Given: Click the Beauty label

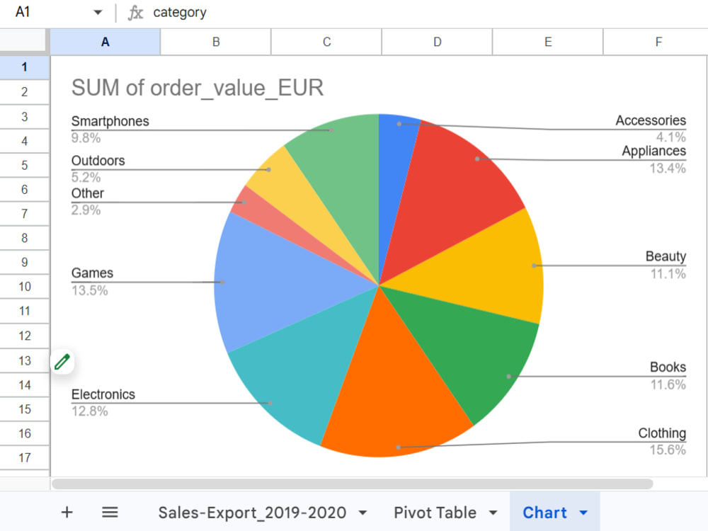Looking at the screenshot, I should click(666, 256).
